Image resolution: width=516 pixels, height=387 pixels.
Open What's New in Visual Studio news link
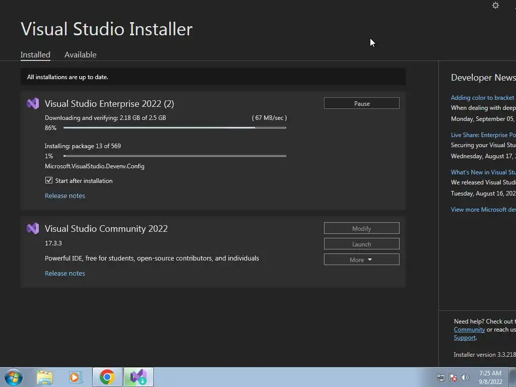click(x=483, y=172)
